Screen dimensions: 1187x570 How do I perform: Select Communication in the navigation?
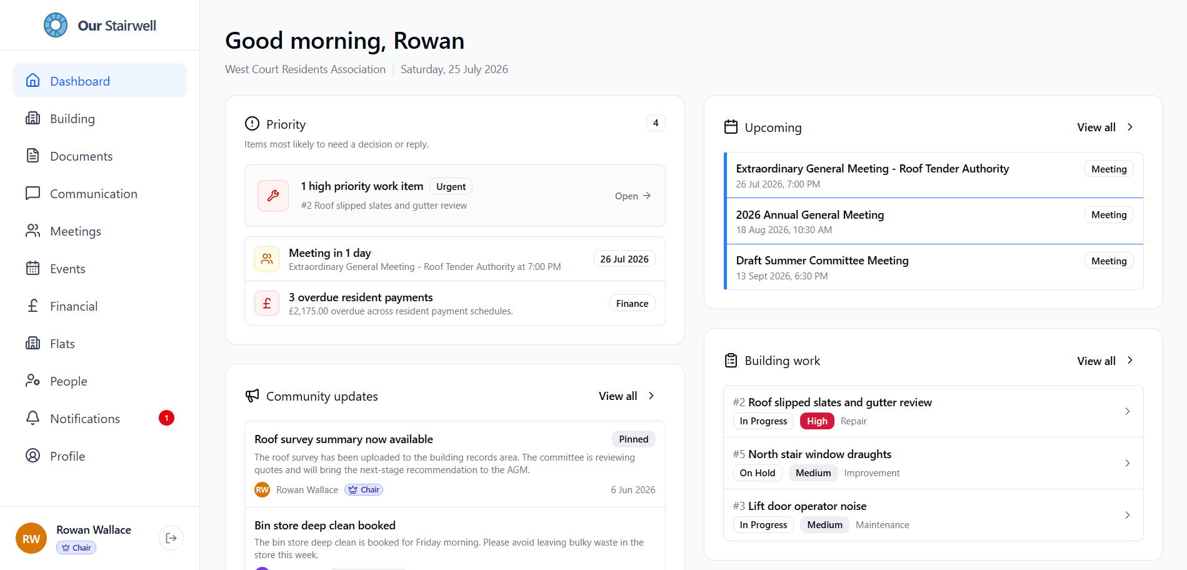click(99, 193)
